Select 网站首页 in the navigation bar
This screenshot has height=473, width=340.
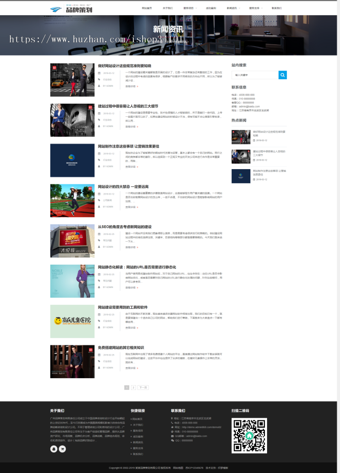[146, 8]
